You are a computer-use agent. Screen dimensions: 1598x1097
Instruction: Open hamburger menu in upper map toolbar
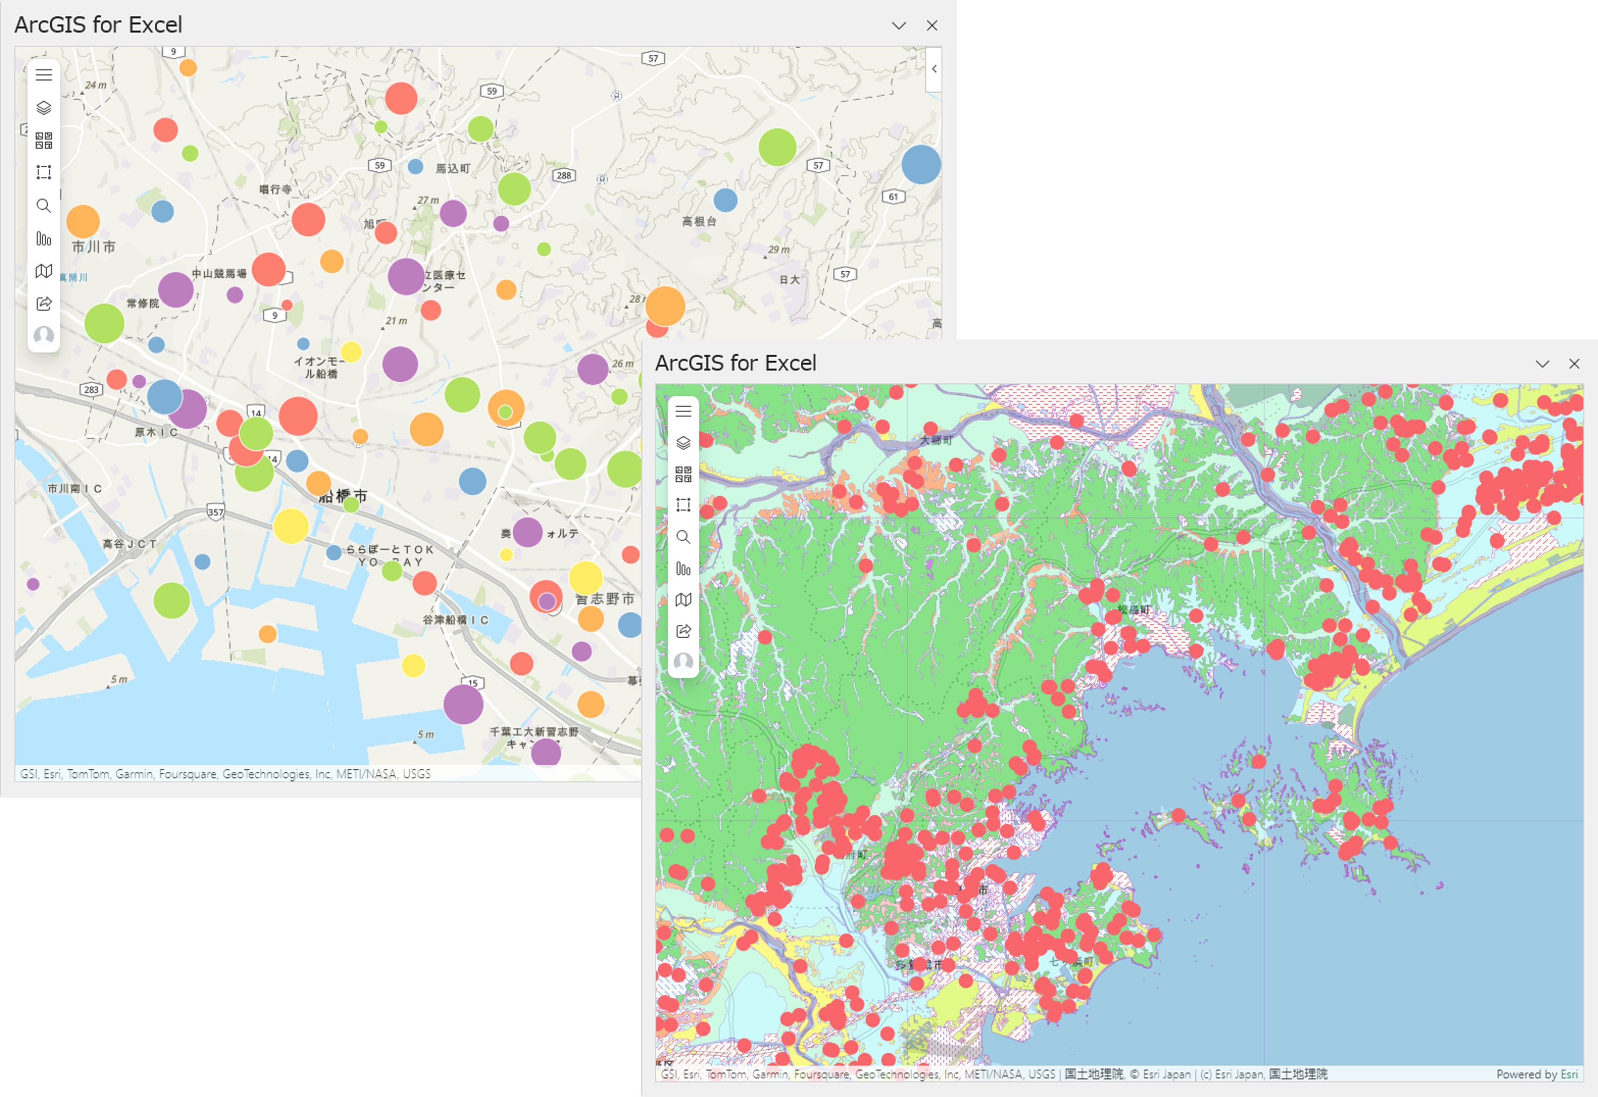pos(43,75)
